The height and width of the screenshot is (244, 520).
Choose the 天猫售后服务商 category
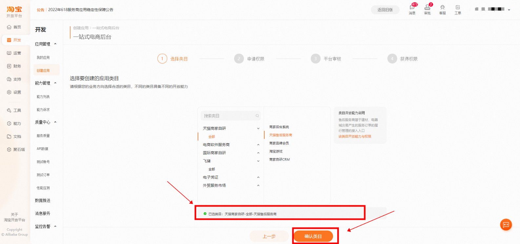(281, 135)
